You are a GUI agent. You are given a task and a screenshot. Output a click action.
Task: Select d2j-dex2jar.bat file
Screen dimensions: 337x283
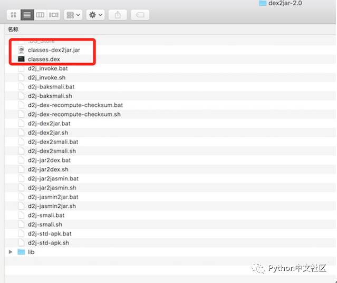point(49,124)
